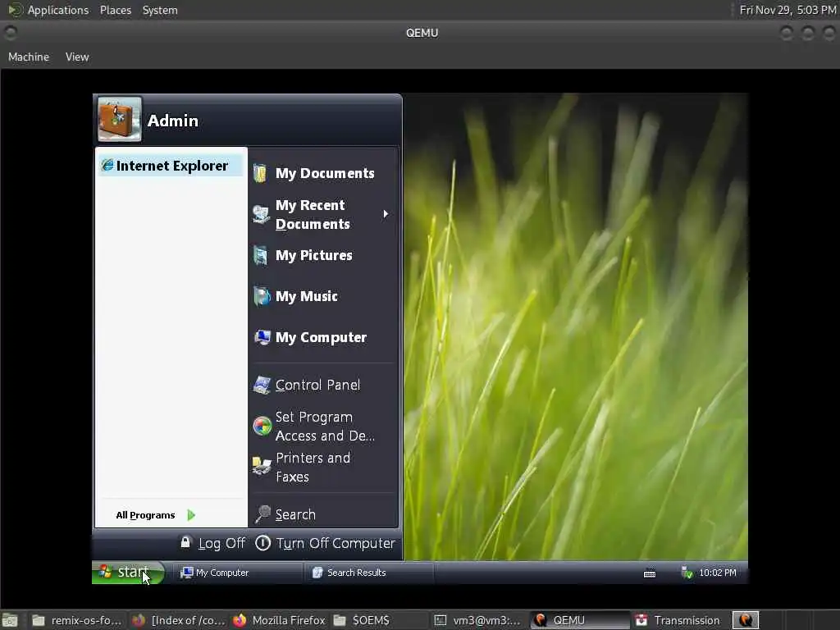Expand the My Recent Documents submenu arrow
Viewport: 840px width, 630px height.
(x=386, y=214)
